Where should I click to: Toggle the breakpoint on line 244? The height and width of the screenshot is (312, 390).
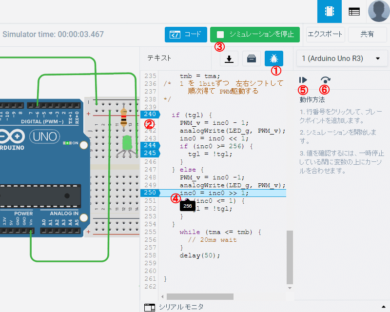tap(150, 146)
